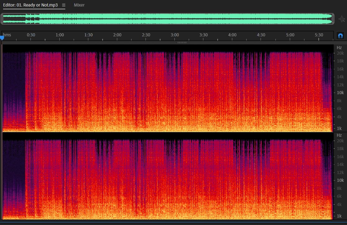Click the 1:00 mark on time ruler
The image size is (347, 225).
point(60,35)
